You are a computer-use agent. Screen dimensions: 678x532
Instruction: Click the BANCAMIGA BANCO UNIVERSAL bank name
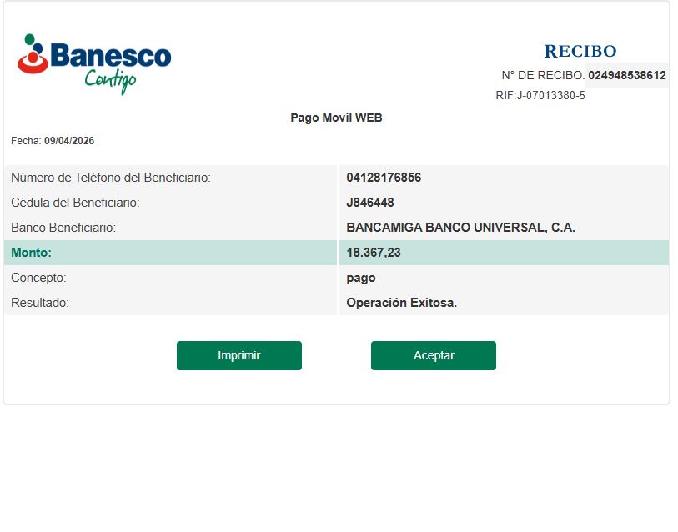coord(460,228)
